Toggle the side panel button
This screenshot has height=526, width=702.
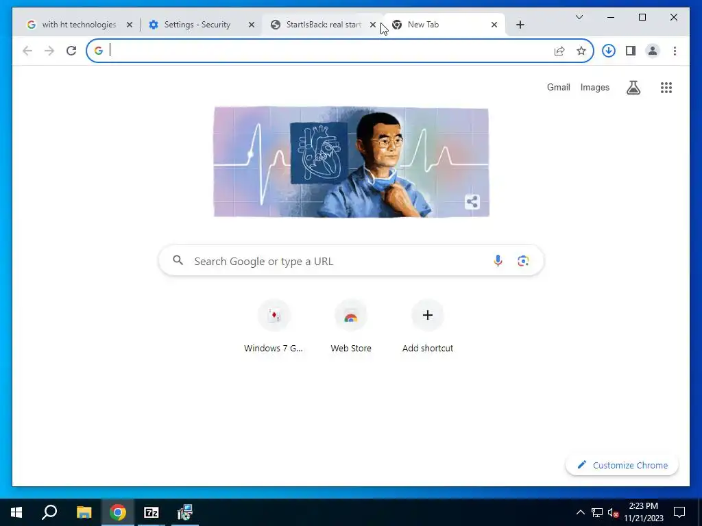(631, 51)
